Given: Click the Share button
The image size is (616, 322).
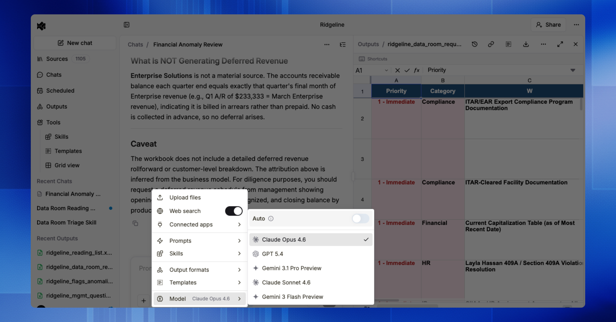Looking at the screenshot, I should (x=548, y=25).
